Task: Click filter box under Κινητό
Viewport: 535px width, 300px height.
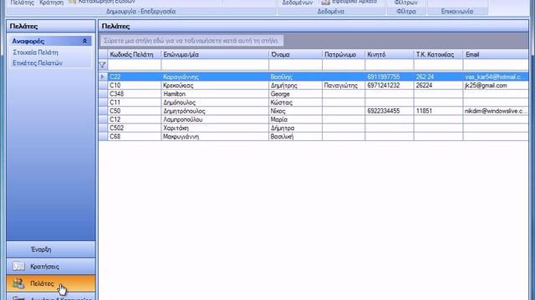Action: tap(389, 65)
